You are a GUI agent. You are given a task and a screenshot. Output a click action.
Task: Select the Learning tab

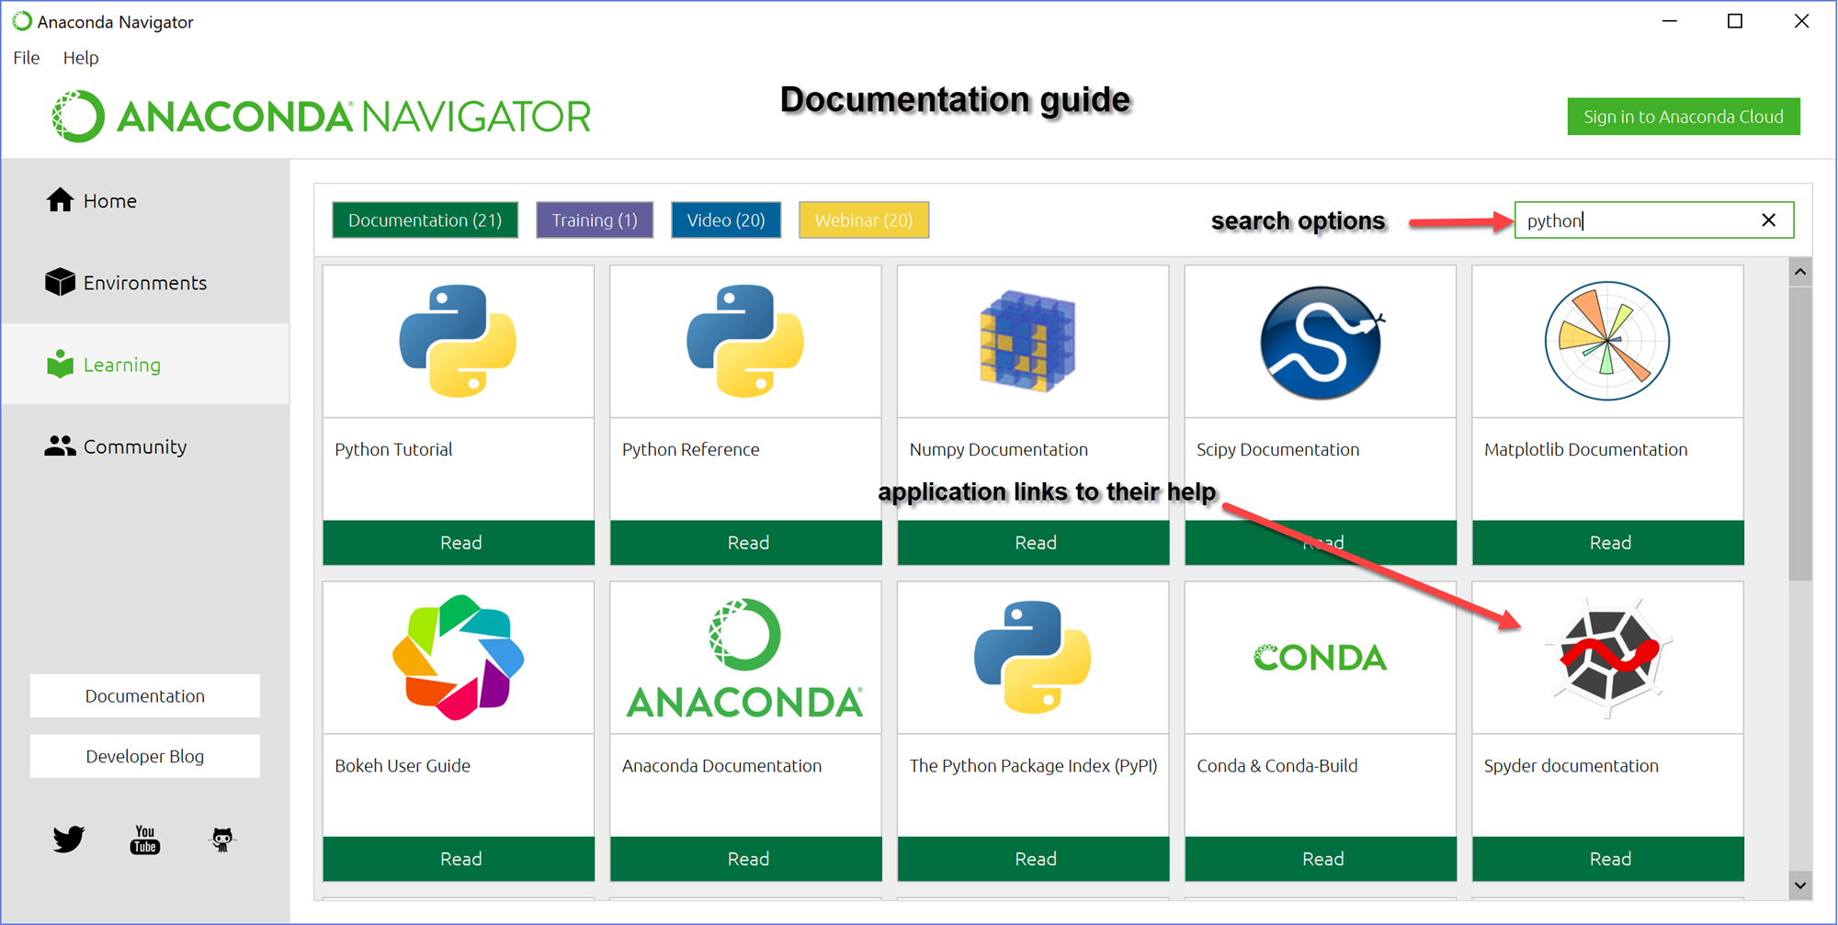tap(145, 365)
